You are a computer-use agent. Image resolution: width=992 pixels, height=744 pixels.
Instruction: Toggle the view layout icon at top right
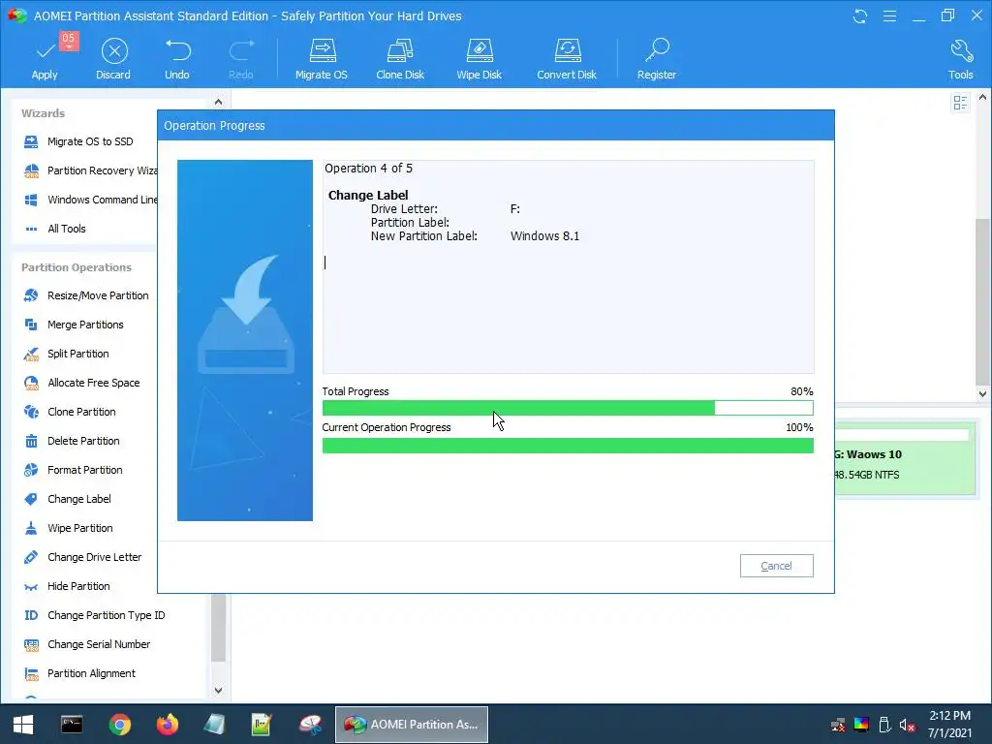click(960, 103)
